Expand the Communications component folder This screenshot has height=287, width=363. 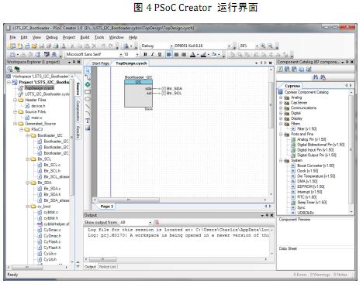tap(281, 108)
